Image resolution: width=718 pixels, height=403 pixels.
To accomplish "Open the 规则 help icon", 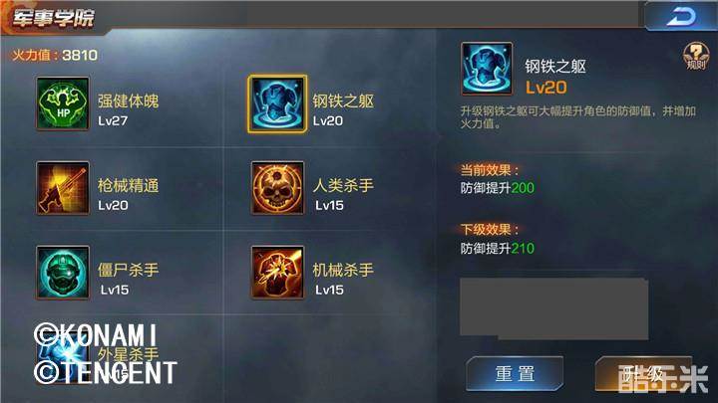I will click(x=696, y=57).
